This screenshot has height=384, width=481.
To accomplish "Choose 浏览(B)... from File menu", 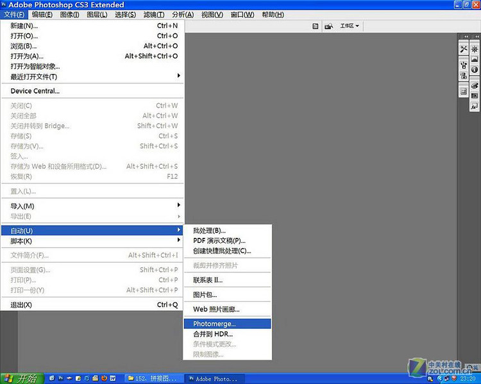I will (x=92, y=46).
